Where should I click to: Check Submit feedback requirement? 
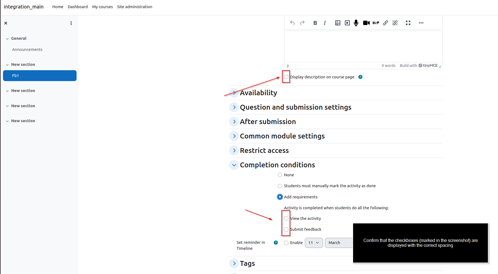pos(286,229)
